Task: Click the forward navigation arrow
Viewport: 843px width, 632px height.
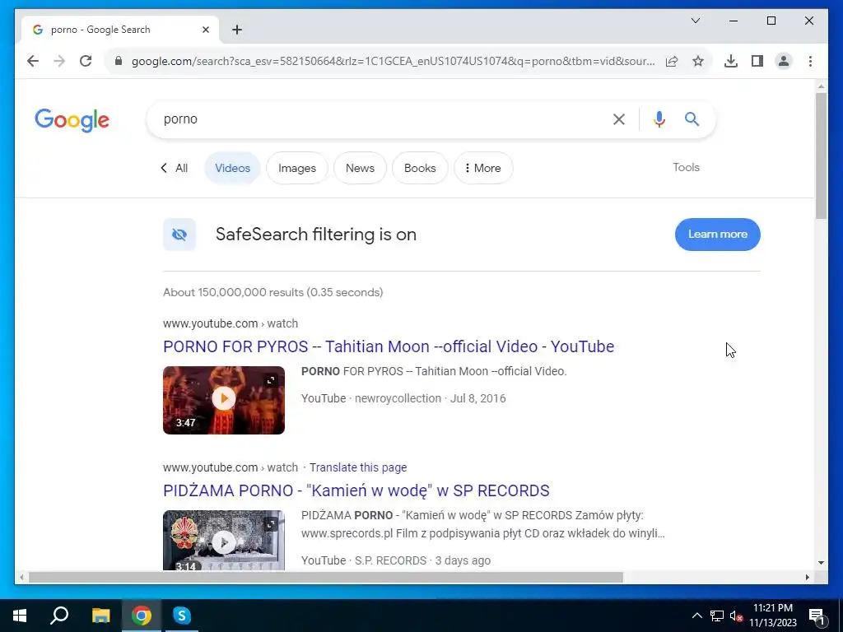Action: pos(59,61)
